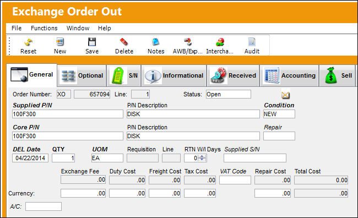
Task: Click the Supplied P/N Description field DISK
Action: pos(193,114)
